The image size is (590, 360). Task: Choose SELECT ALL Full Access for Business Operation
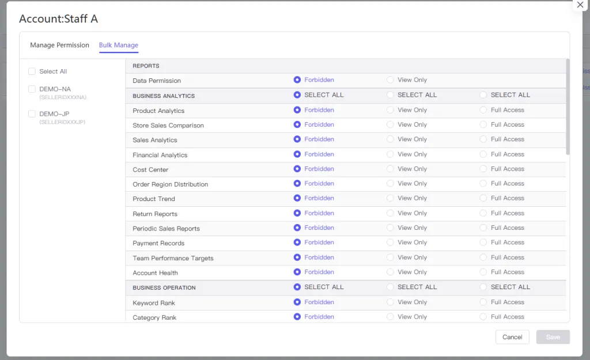pos(483,287)
